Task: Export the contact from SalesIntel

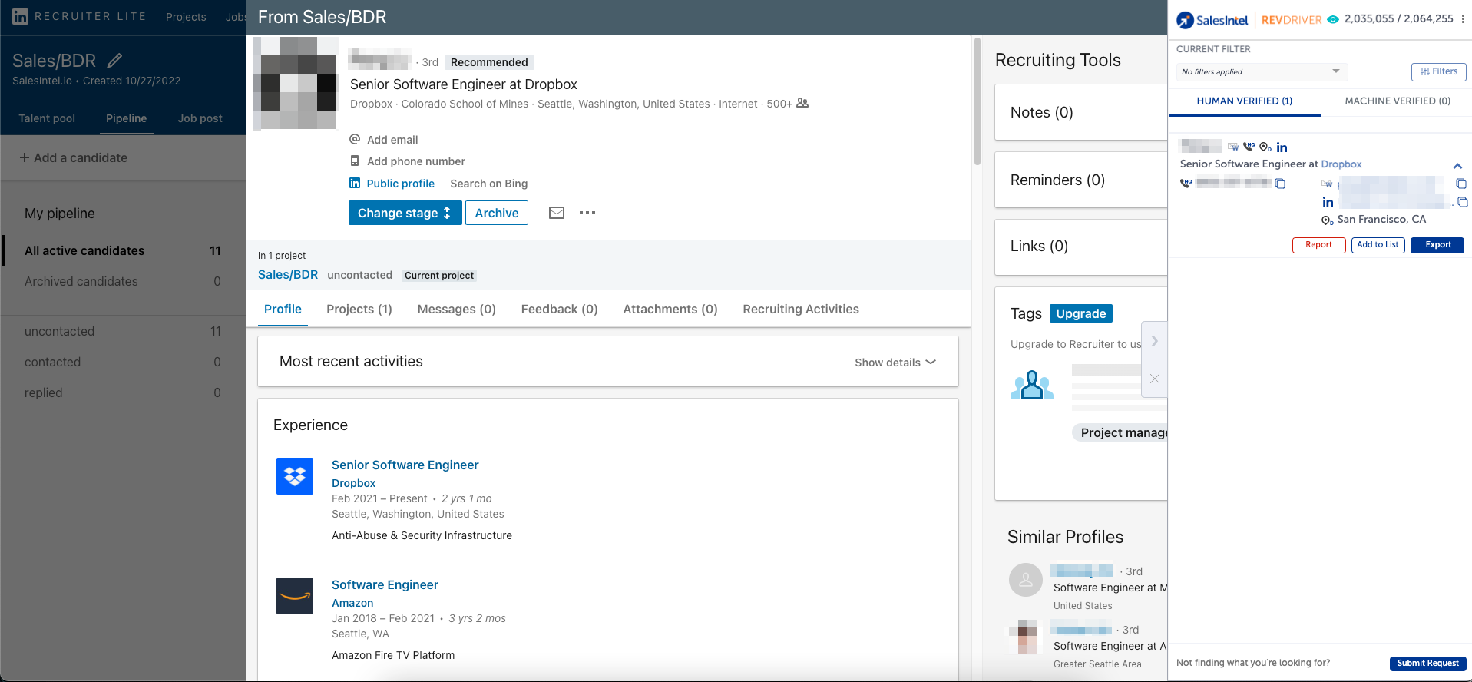Action: click(x=1437, y=245)
